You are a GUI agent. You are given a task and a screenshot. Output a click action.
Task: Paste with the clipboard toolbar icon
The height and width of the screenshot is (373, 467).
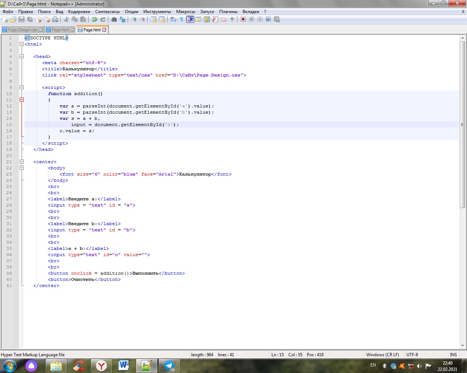pyautogui.click(x=83, y=19)
